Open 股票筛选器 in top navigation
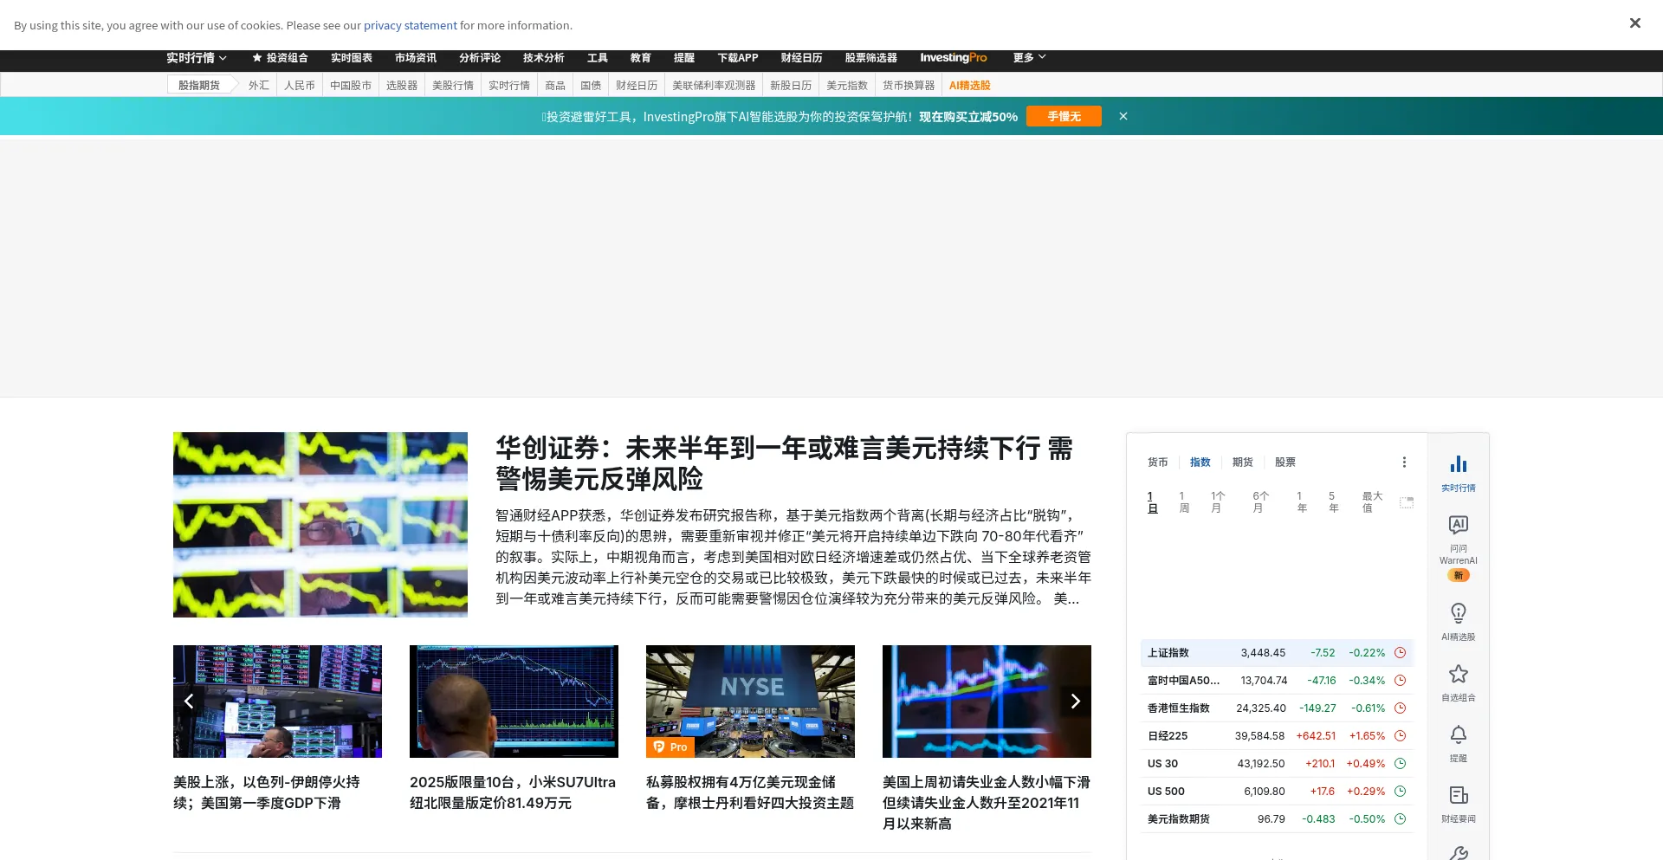The width and height of the screenshot is (1663, 860). click(871, 58)
